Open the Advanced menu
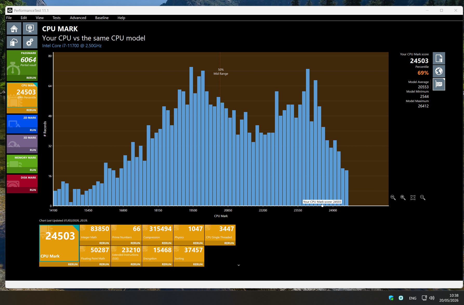Screen dimensions: 464x305 click(78, 18)
